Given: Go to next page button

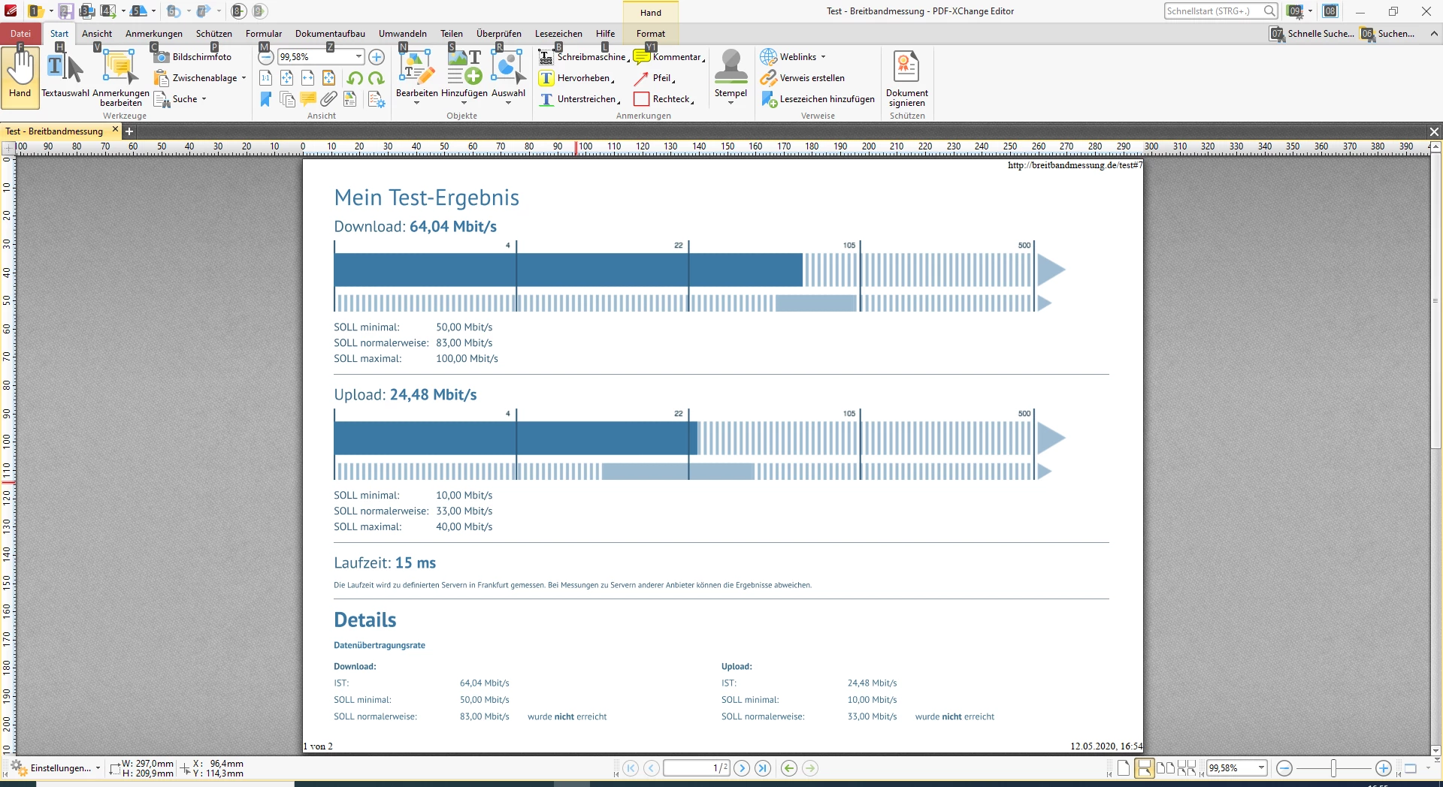Looking at the screenshot, I should point(742,768).
